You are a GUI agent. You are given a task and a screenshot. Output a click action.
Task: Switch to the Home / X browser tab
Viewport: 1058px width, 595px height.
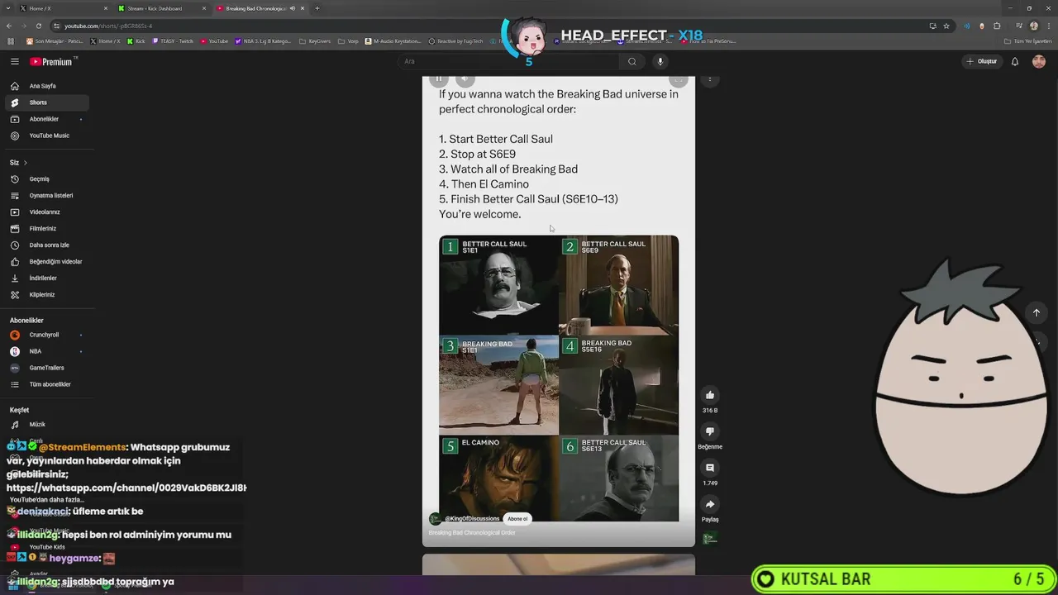[x=62, y=8]
